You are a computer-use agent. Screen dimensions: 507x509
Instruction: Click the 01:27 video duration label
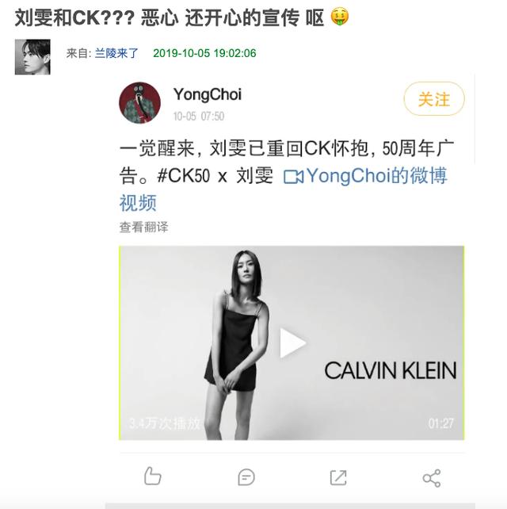[x=440, y=423]
